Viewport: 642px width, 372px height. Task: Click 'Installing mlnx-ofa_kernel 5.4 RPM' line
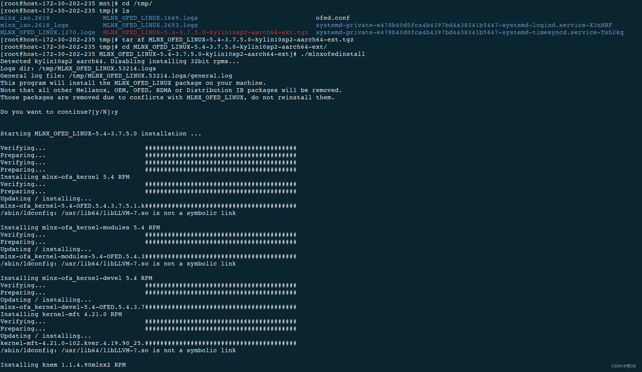(65, 177)
